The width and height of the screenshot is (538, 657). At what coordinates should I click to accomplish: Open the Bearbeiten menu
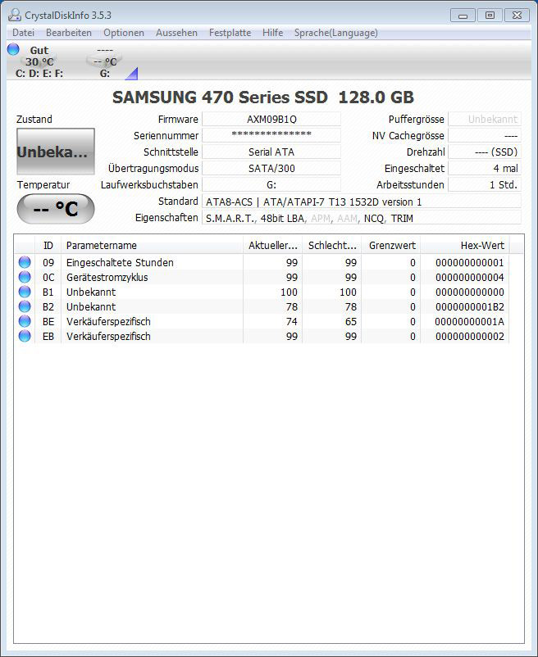coord(69,33)
